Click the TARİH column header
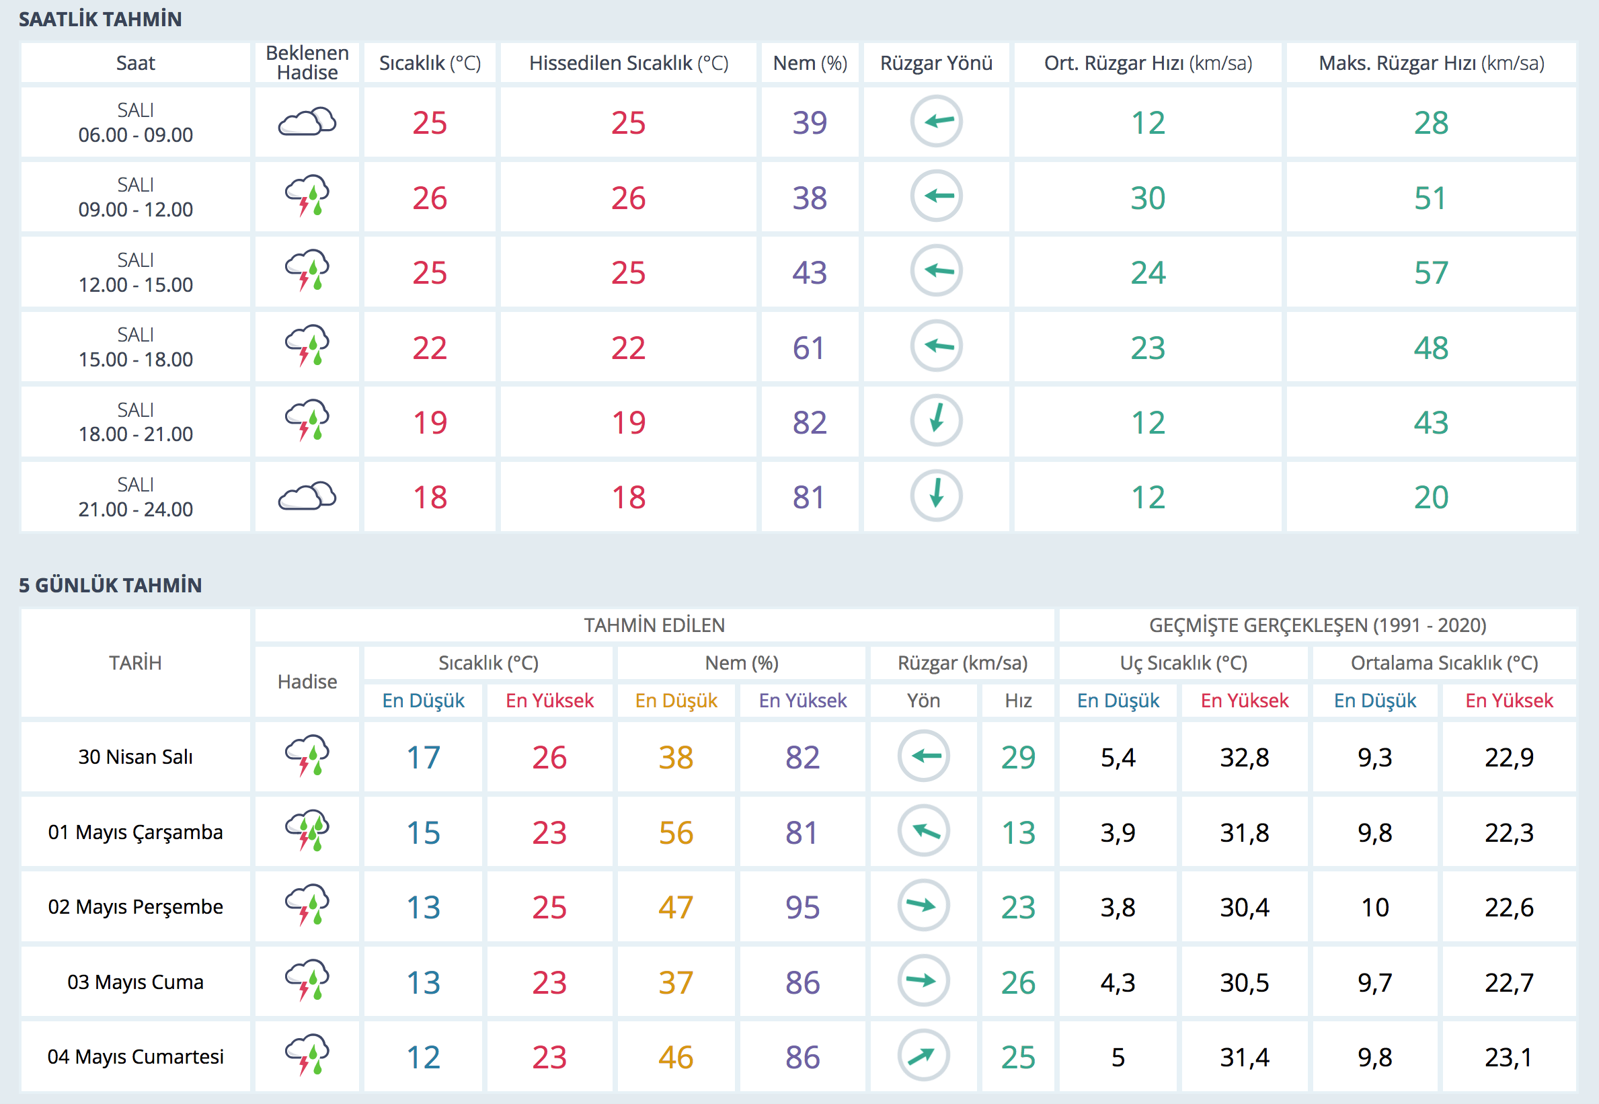This screenshot has height=1104, width=1599. pyautogui.click(x=136, y=663)
